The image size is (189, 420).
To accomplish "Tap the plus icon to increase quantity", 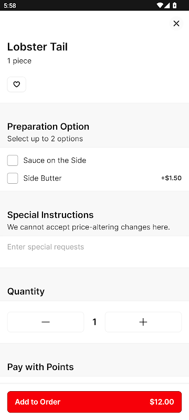I will [x=143, y=322].
